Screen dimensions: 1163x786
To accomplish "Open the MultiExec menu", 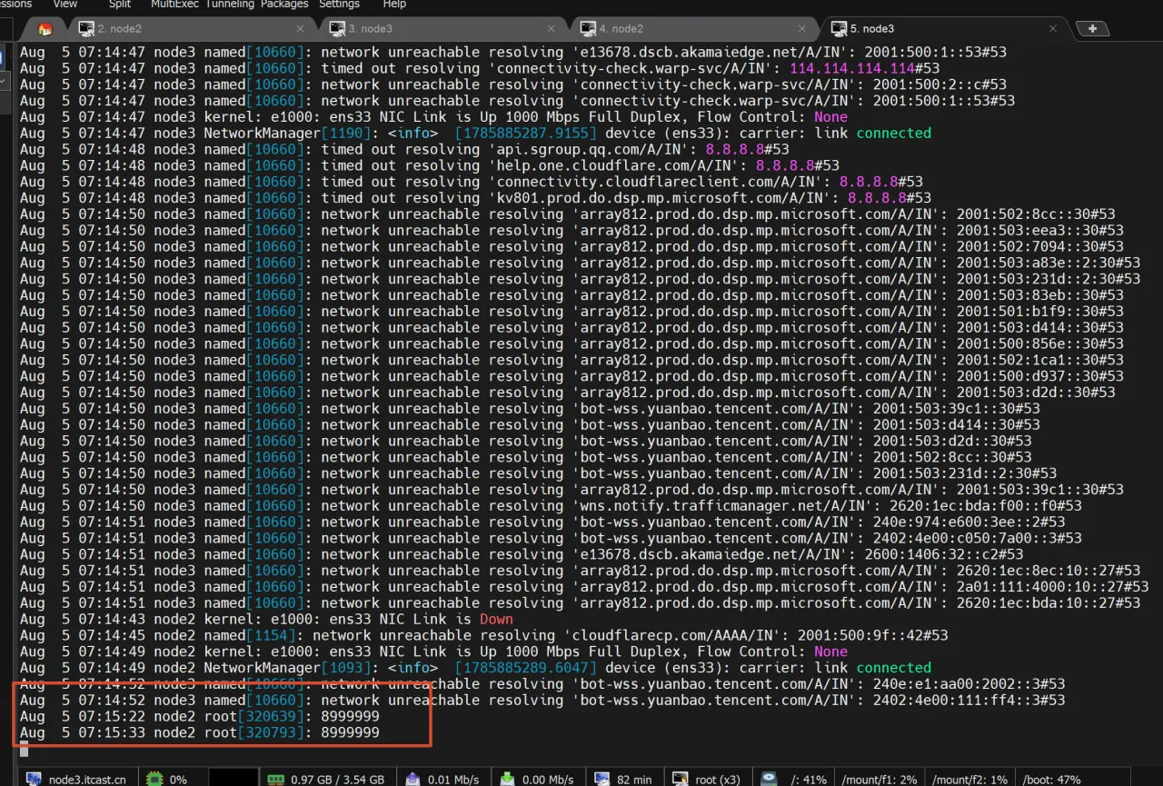I will point(174,5).
